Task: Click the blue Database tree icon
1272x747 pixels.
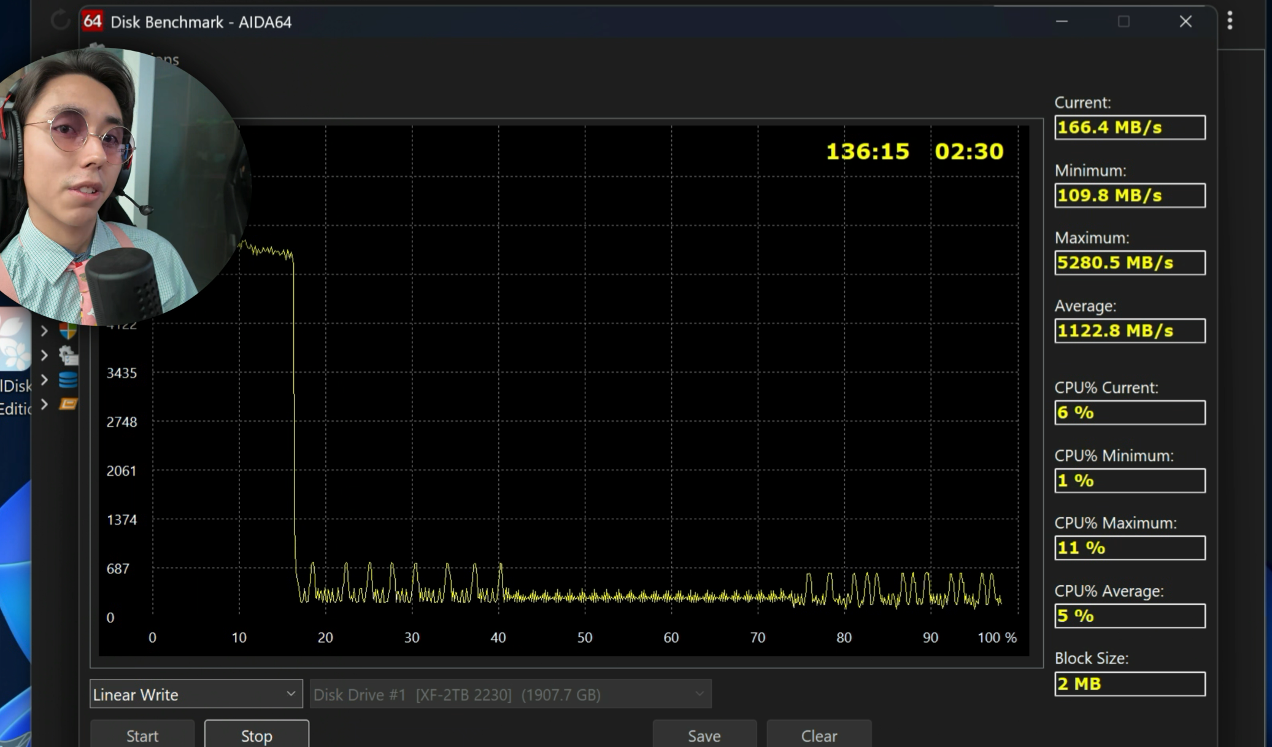Action: (68, 380)
